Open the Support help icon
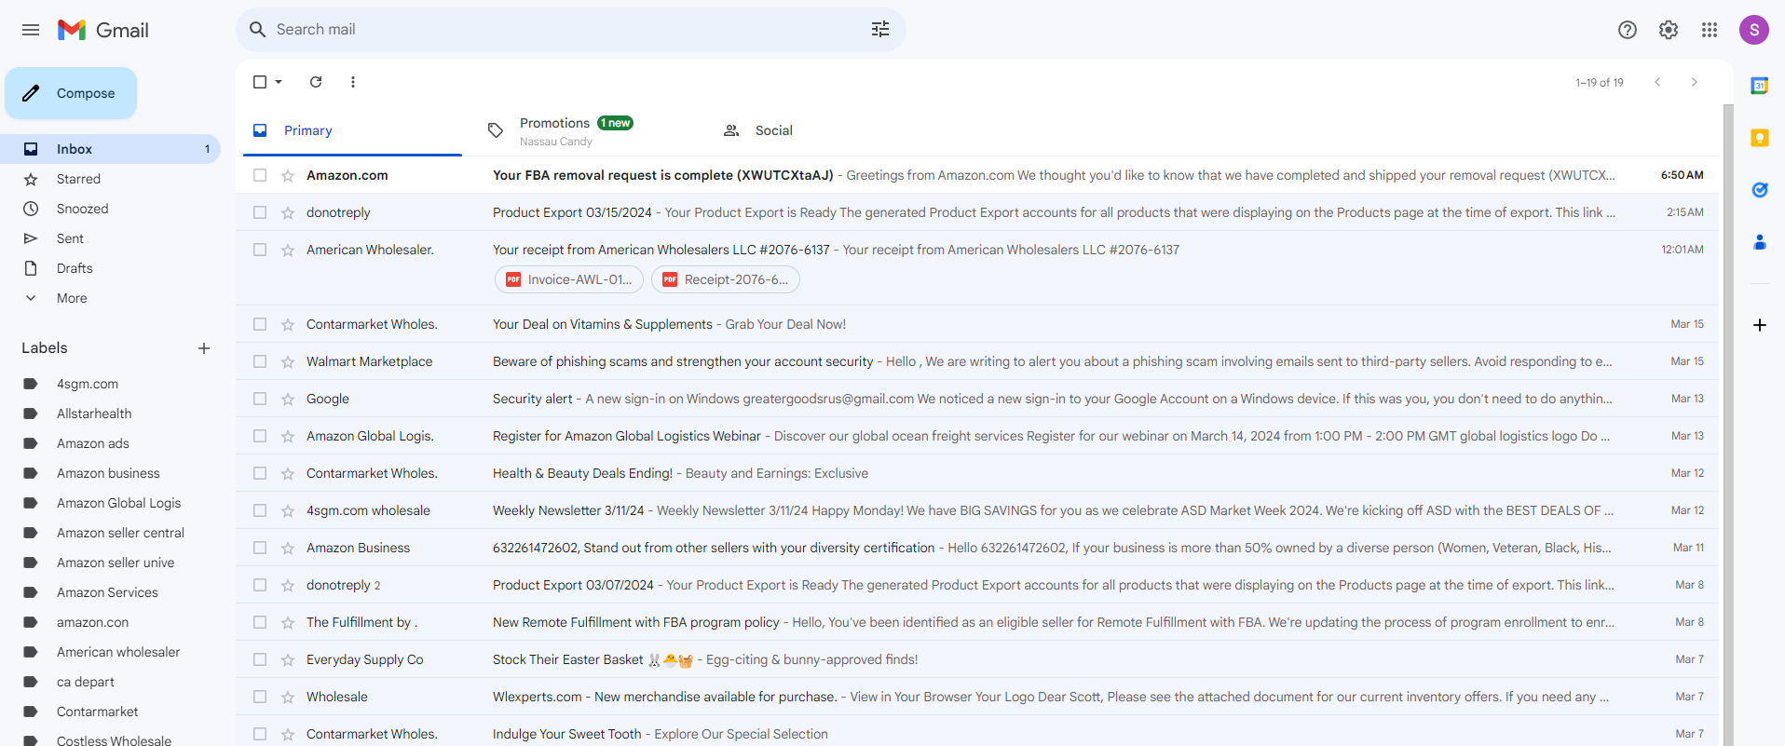Screen dimensions: 1785x746 coord(1628,30)
